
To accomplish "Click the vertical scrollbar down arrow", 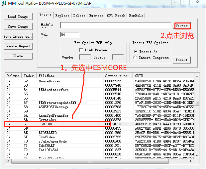I will [x=197, y=155].
